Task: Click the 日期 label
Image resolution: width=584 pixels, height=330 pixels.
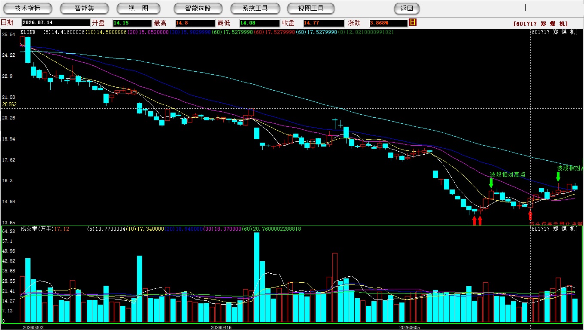Action: (7, 23)
